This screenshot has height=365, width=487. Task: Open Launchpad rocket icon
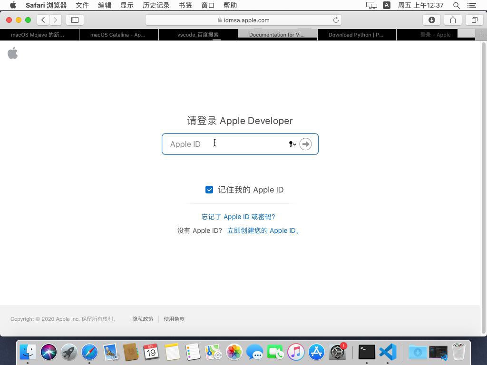pos(69,352)
